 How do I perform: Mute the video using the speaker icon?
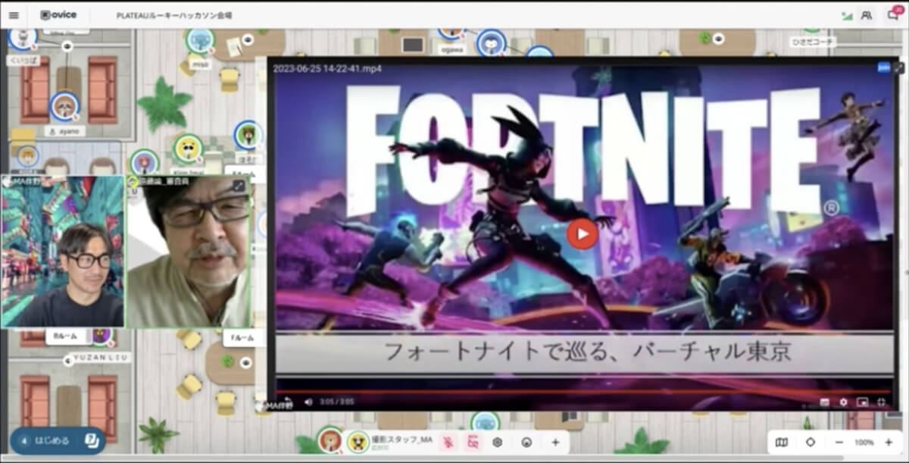(x=308, y=402)
